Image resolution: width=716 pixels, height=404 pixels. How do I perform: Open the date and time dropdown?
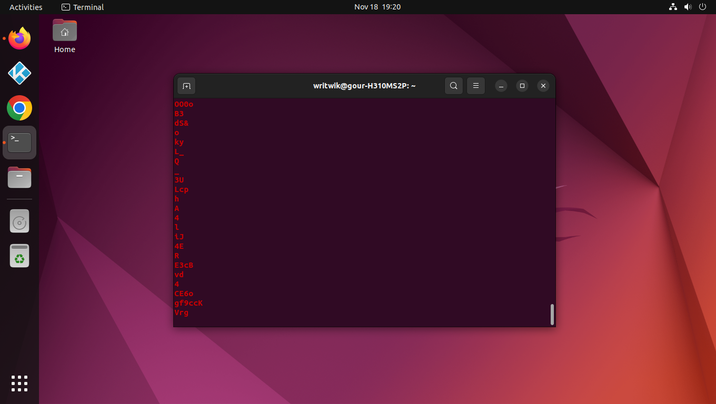pyautogui.click(x=377, y=7)
